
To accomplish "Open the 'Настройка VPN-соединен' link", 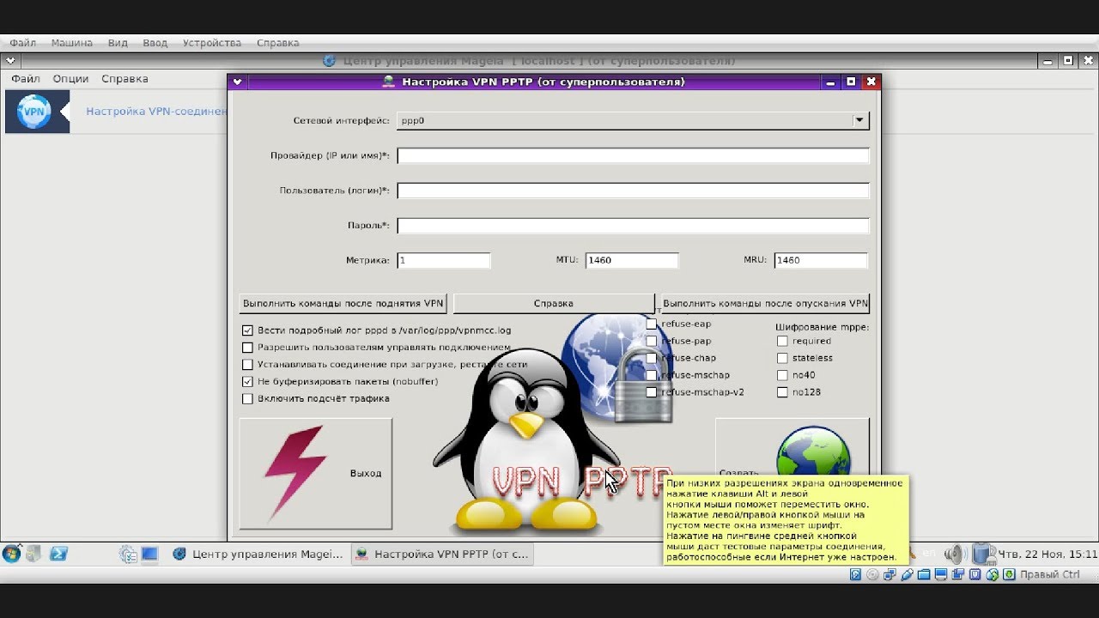I will click(x=156, y=112).
